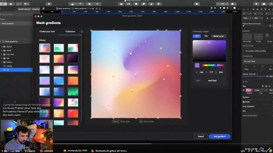Toggle Show mesh below the canvas
273x153 pixels.
pos(146,122)
